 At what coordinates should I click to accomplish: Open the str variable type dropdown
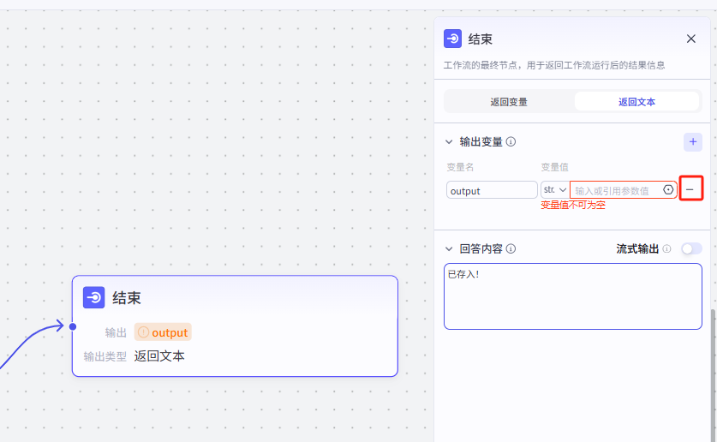point(555,189)
